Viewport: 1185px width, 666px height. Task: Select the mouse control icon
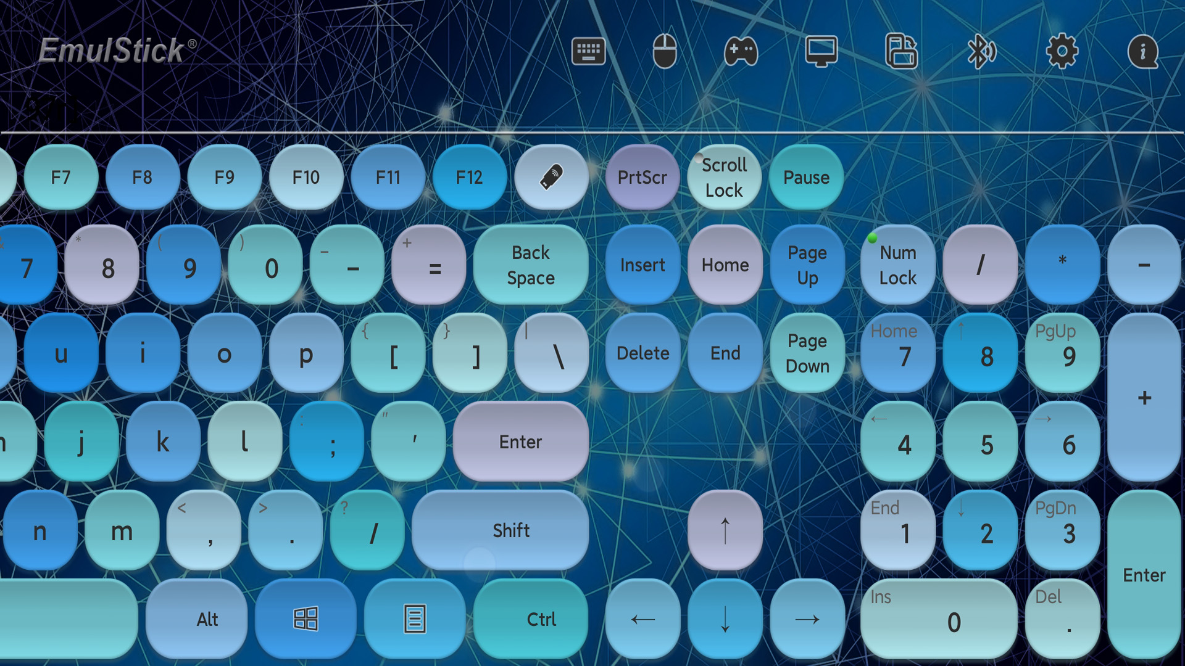667,51
